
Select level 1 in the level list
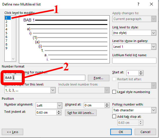[8, 18]
